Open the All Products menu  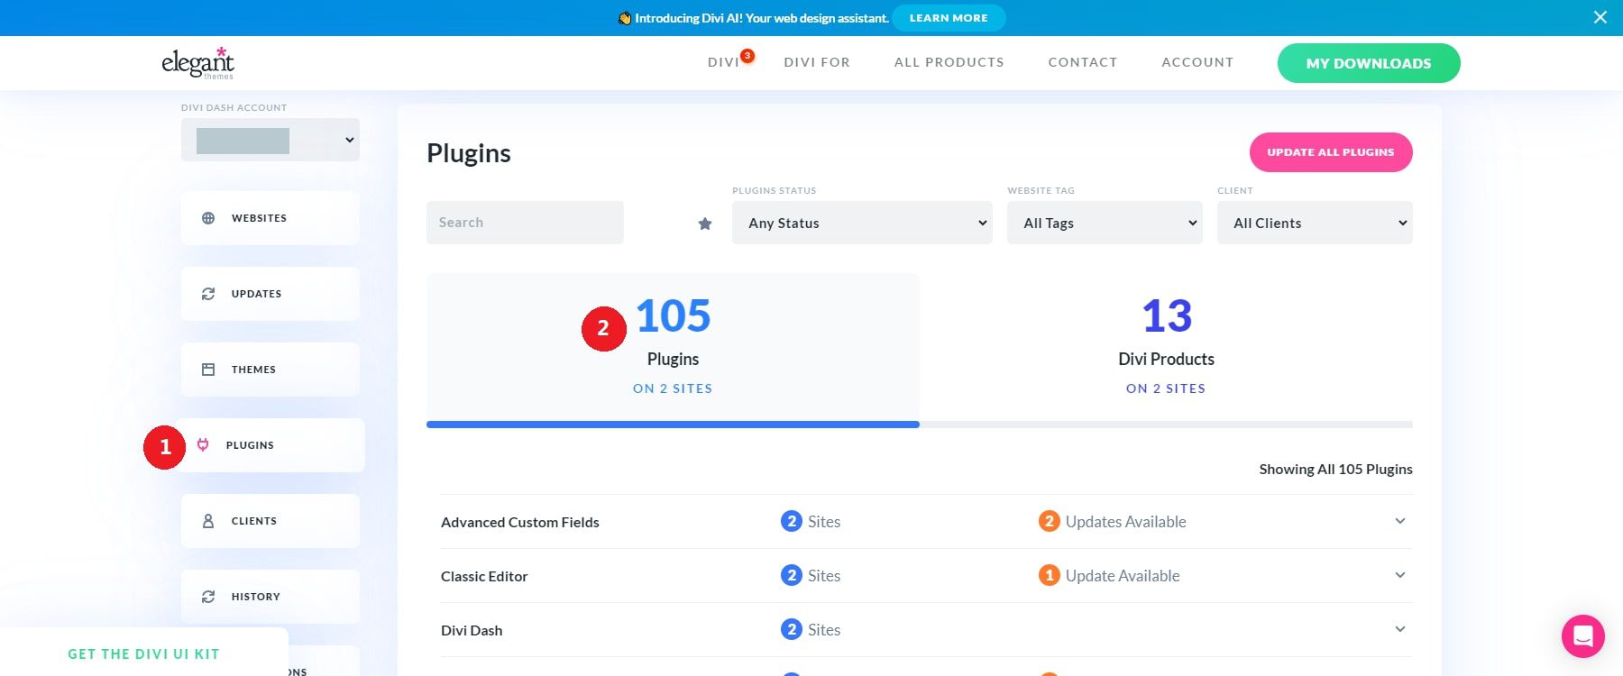pos(949,62)
